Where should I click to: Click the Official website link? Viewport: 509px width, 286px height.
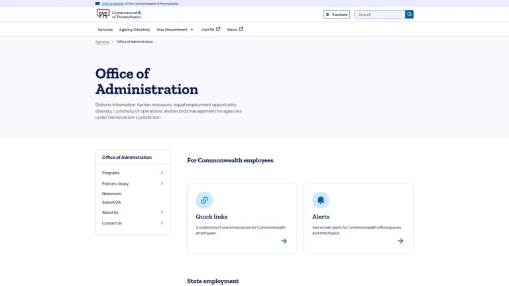(x=113, y=4)
